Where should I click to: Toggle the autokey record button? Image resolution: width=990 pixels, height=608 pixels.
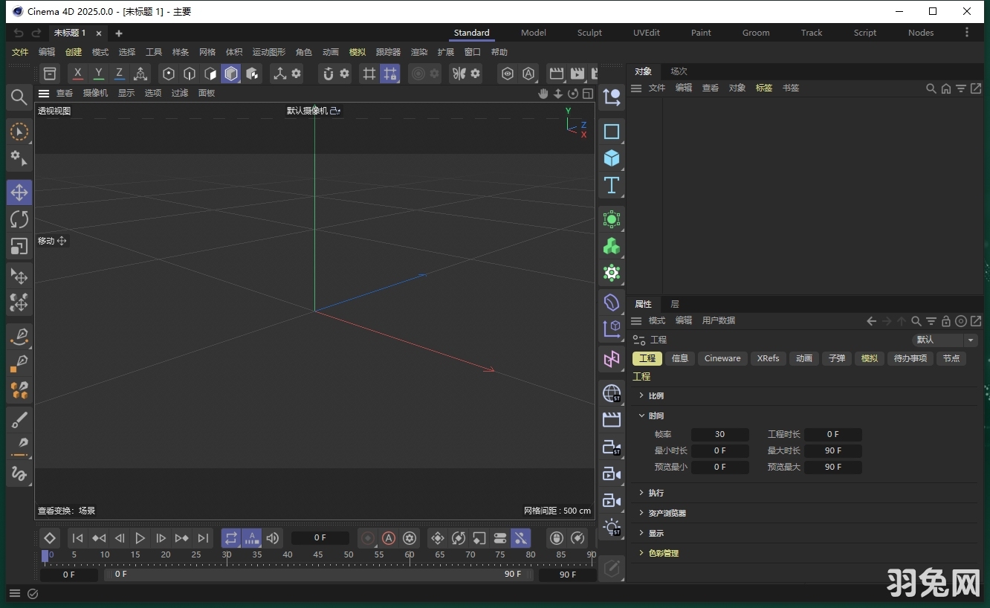(x=389, y=537)
